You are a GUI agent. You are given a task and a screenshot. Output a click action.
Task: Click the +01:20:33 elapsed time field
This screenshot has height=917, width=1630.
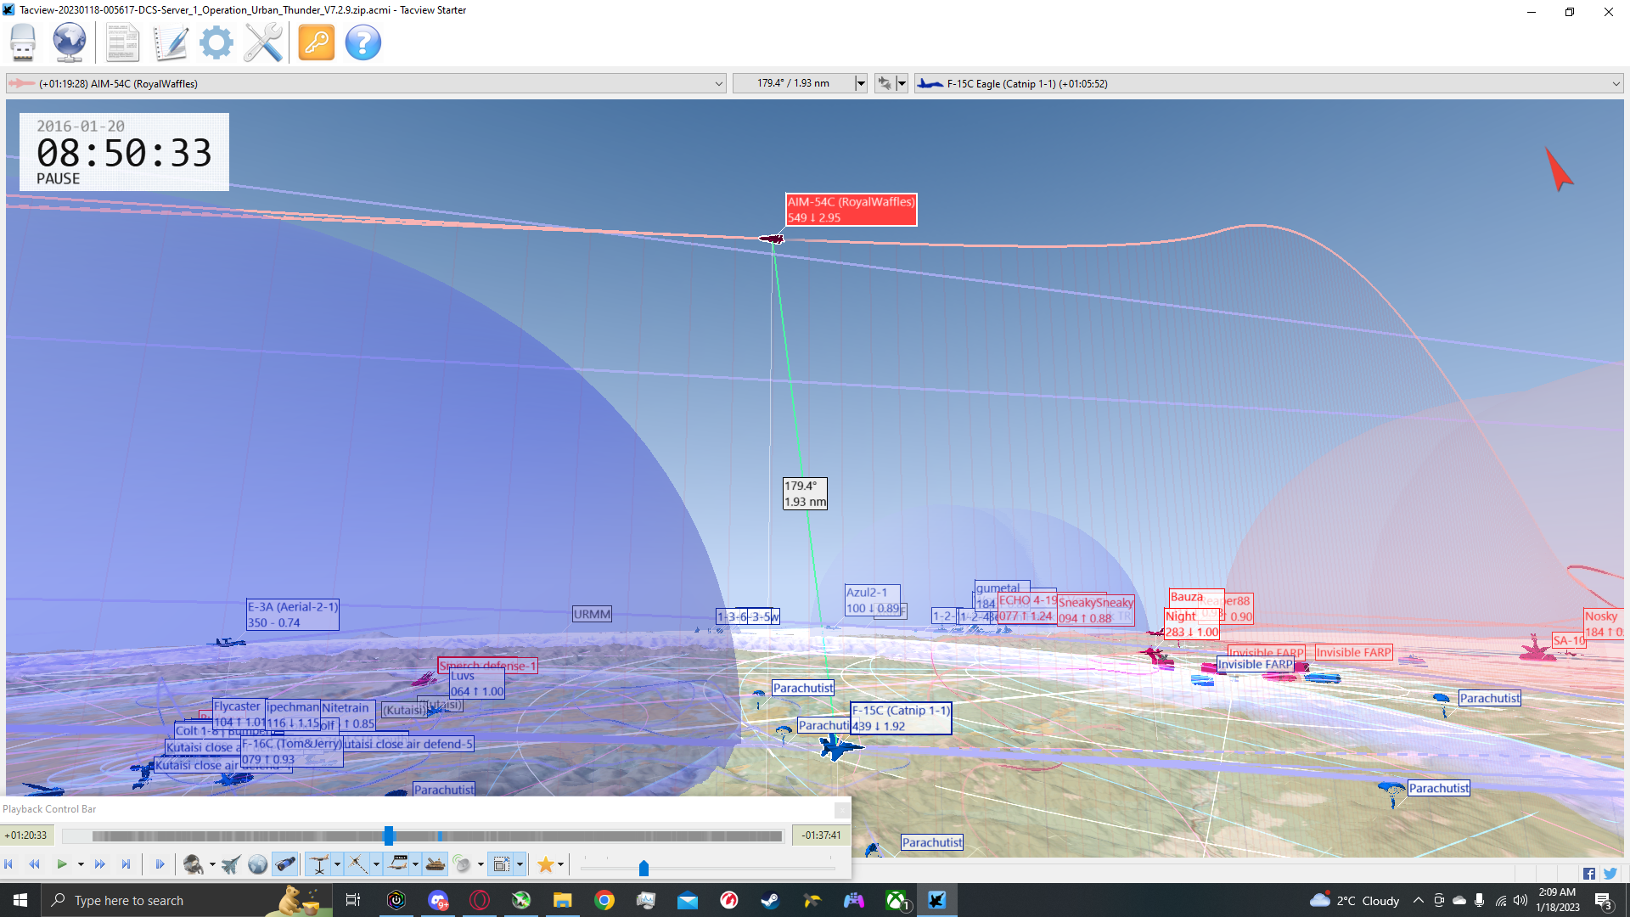26,835
